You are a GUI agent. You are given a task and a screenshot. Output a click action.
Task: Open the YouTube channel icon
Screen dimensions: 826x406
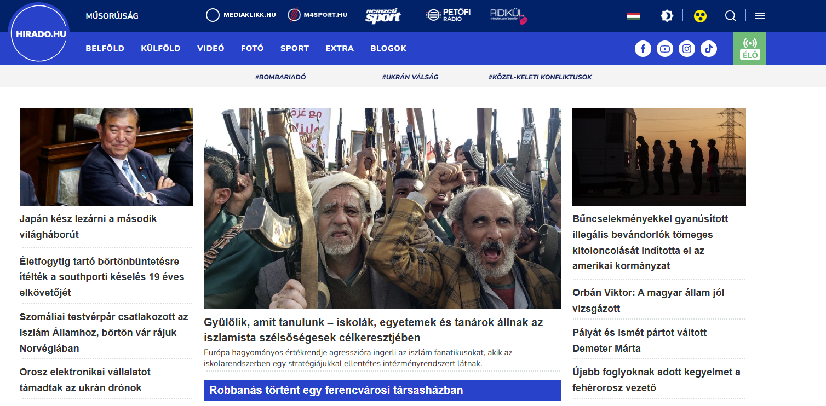(665, 49)
